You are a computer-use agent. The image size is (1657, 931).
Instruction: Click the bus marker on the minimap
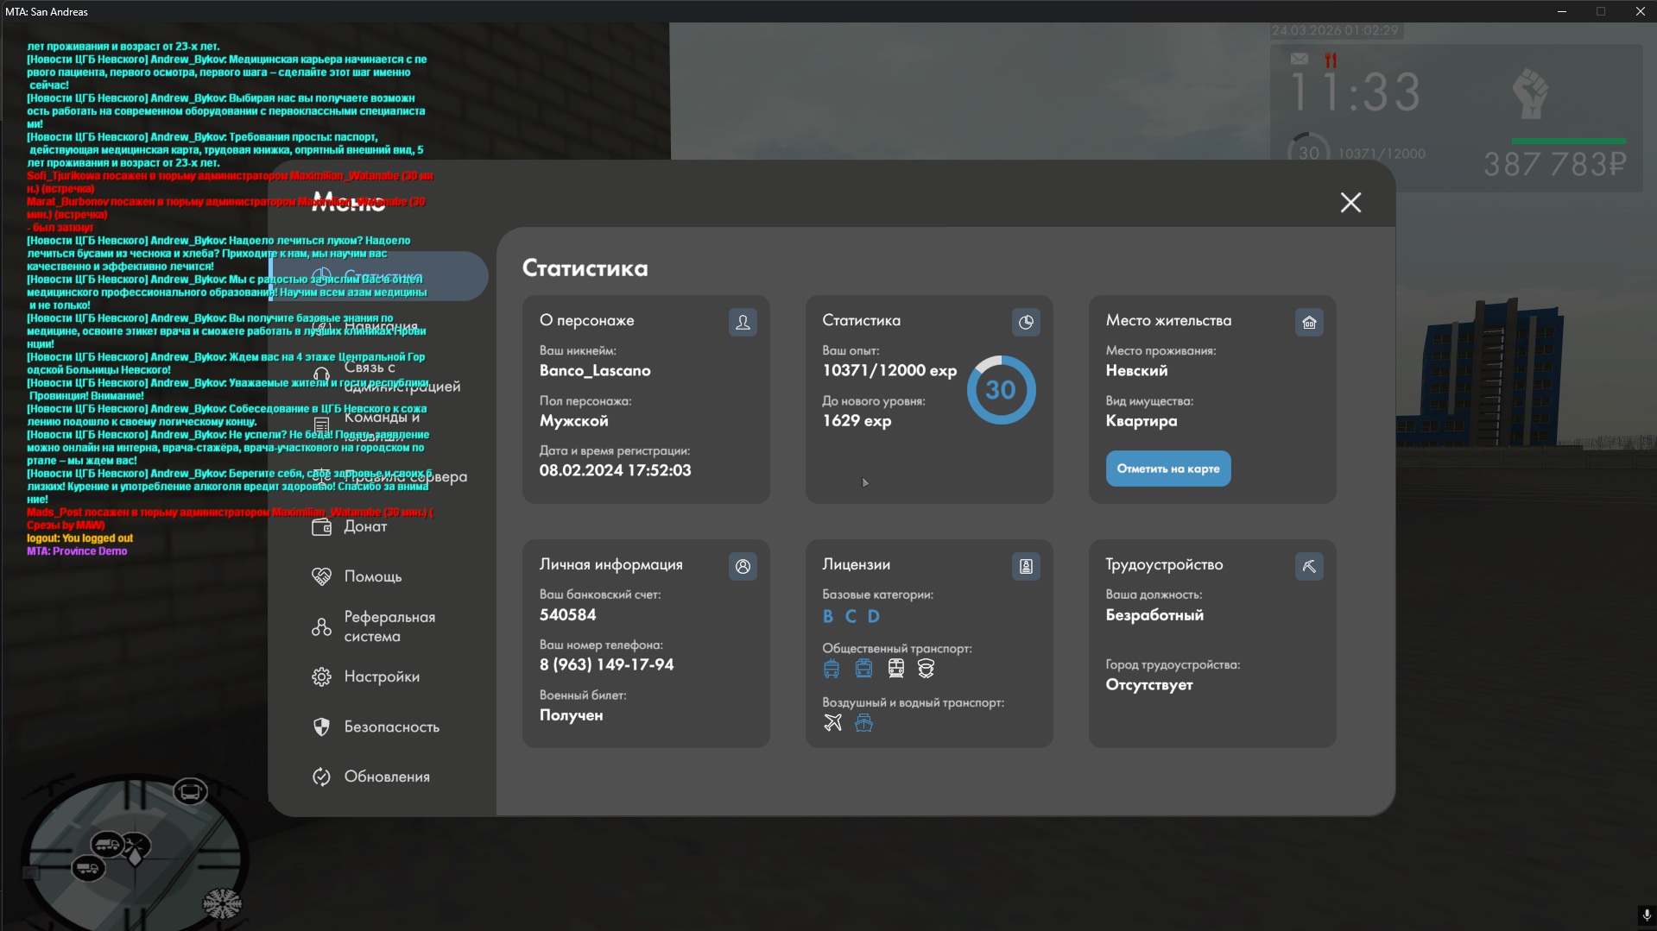(x=190, y=791)
